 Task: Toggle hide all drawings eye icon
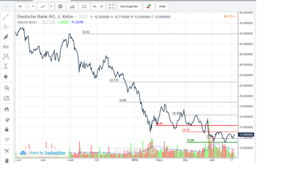click(7, 139)
